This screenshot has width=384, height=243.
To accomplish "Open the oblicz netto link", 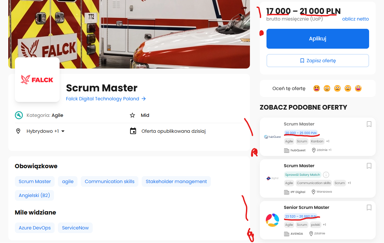I will click(x=355, y=19).
